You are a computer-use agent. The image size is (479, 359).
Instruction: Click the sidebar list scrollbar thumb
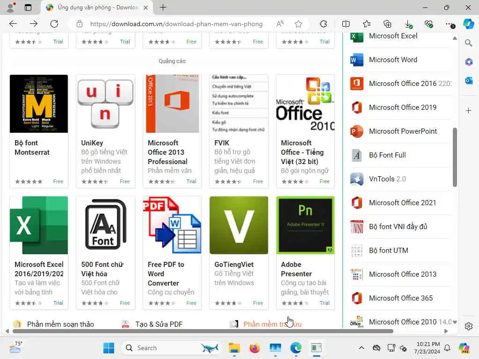pos(455,157)
